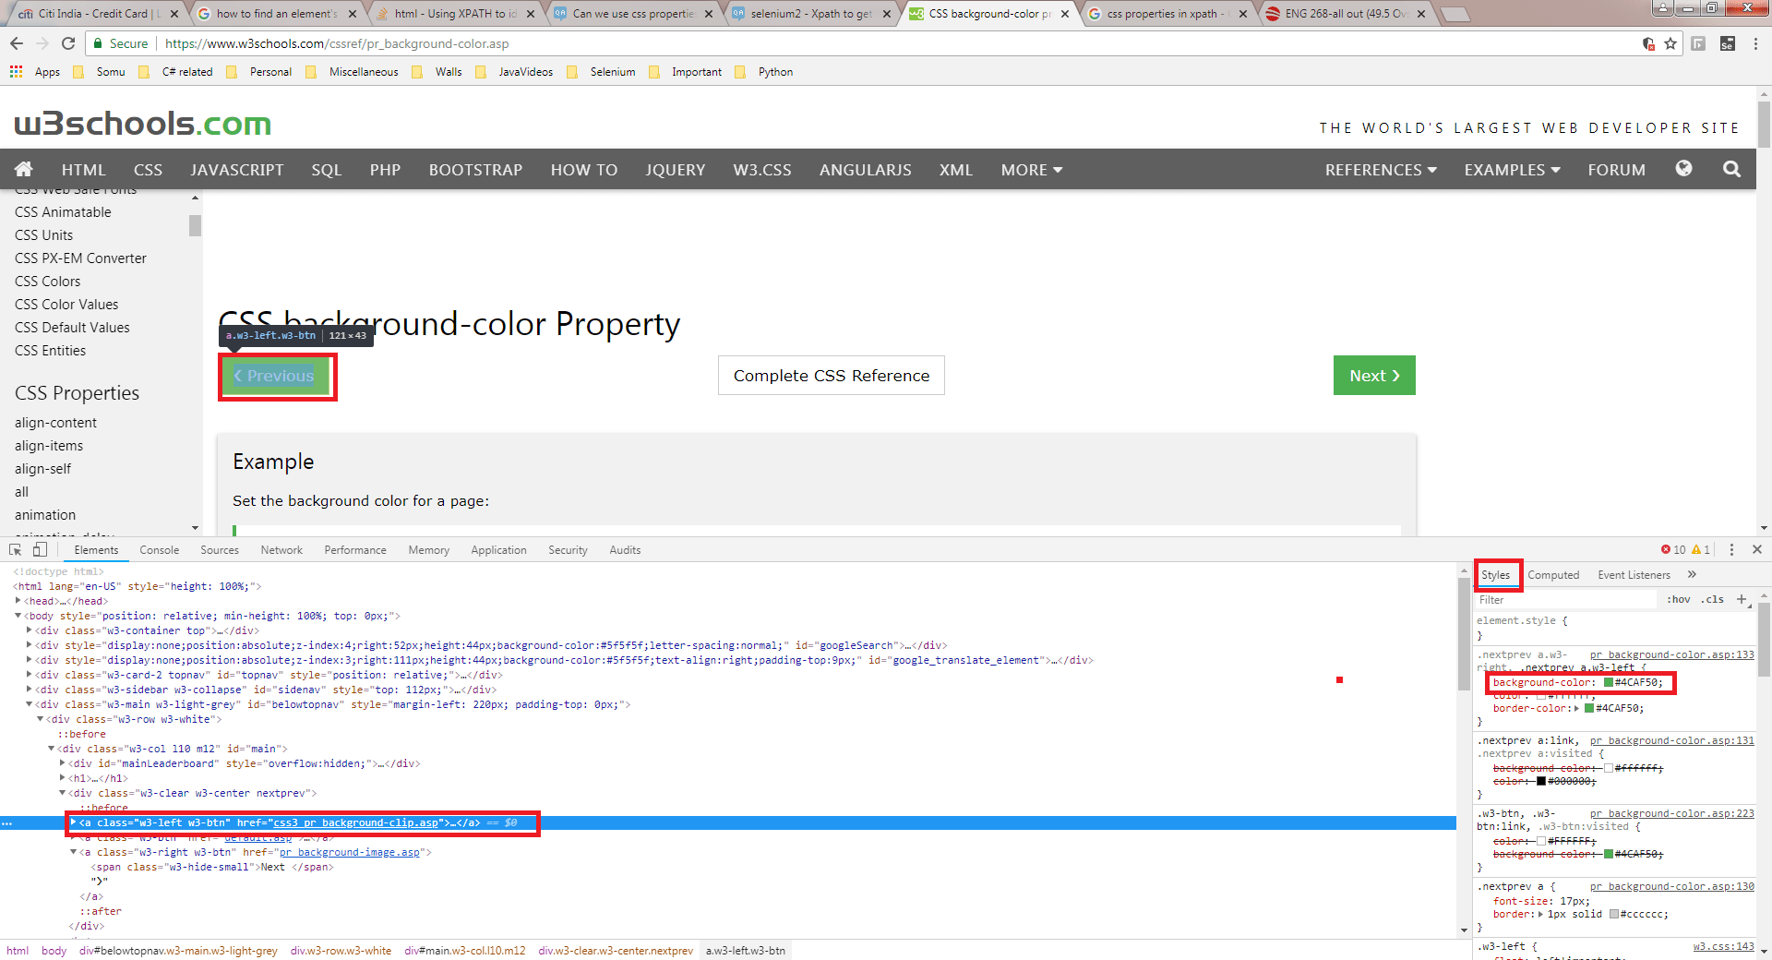Open the DevTools customize menu via three-dot icon

pyautogui.click(x=1731, y=549)
